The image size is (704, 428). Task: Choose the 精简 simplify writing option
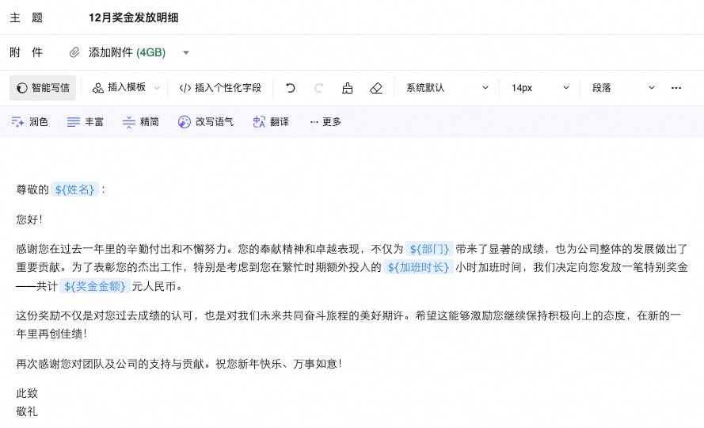tap(141, 122)
